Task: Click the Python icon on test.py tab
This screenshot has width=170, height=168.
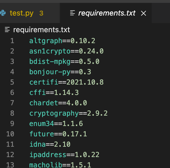Action: 3,13
